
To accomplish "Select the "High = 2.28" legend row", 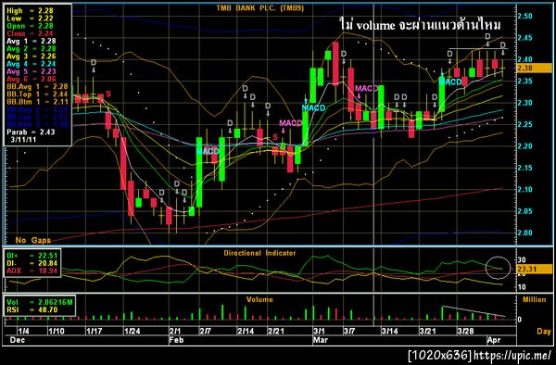I will click(x=30, y=11).
